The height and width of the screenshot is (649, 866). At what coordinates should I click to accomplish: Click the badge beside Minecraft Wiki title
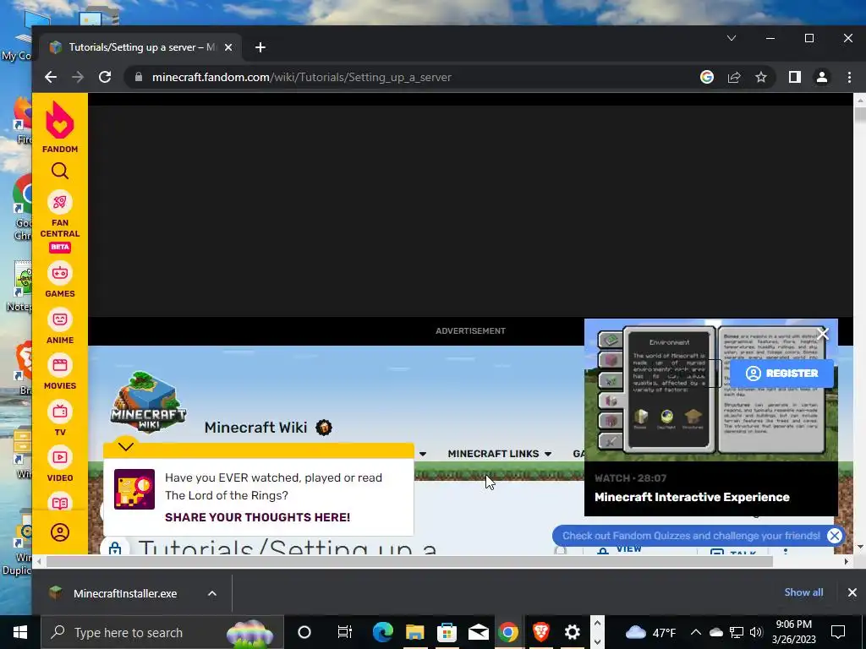coord(324,427)
